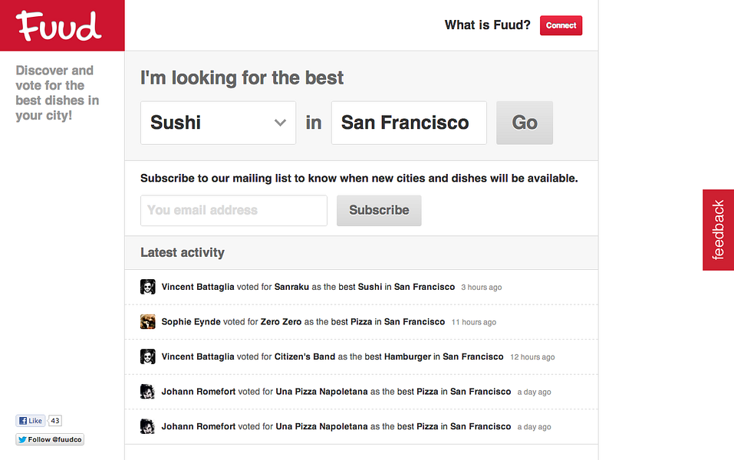This screenshot has width=734, height=460.
Task: Click the email address input field
Action: pos(234,211)
